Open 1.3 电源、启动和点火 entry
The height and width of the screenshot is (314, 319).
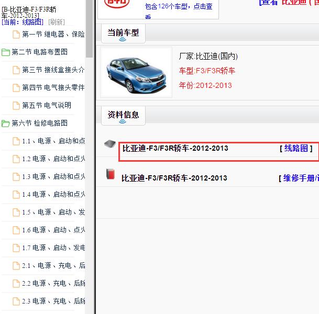pos(53,176)
